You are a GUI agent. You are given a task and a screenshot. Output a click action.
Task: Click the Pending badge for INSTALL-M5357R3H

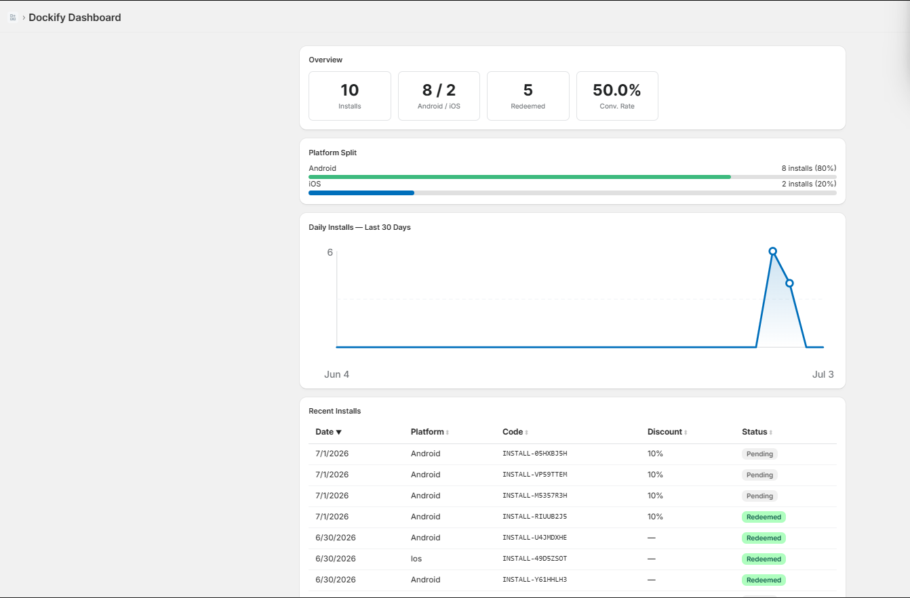tap(759, 496)
